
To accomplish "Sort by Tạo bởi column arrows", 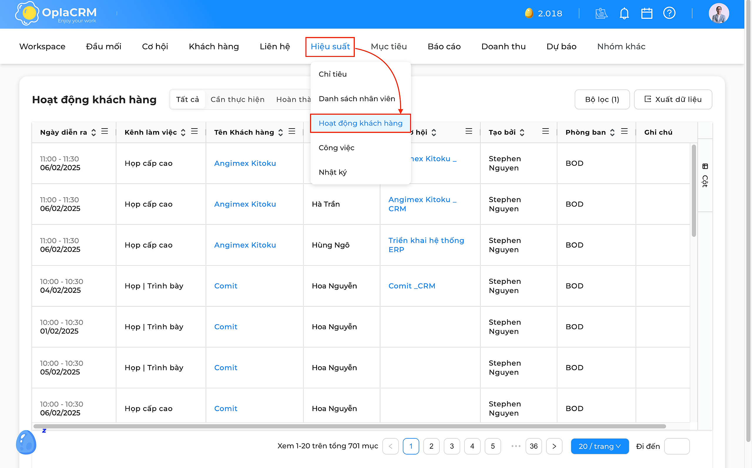I will click(x=522, y=132).
